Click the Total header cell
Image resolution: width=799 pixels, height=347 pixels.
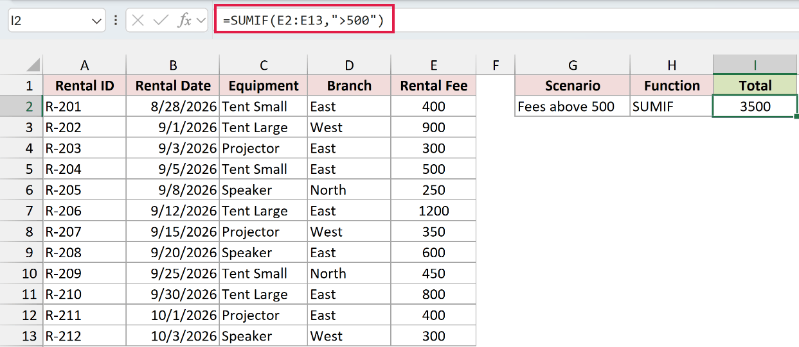point(755,85)
